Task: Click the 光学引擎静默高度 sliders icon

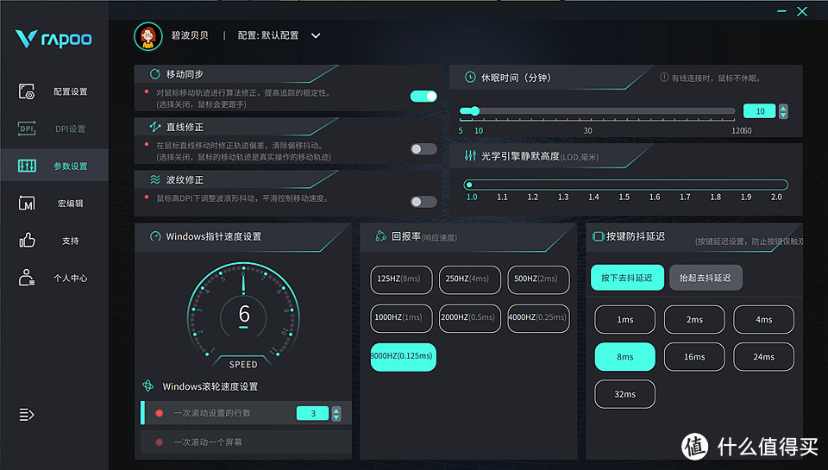Action: [x=469, y=156]
